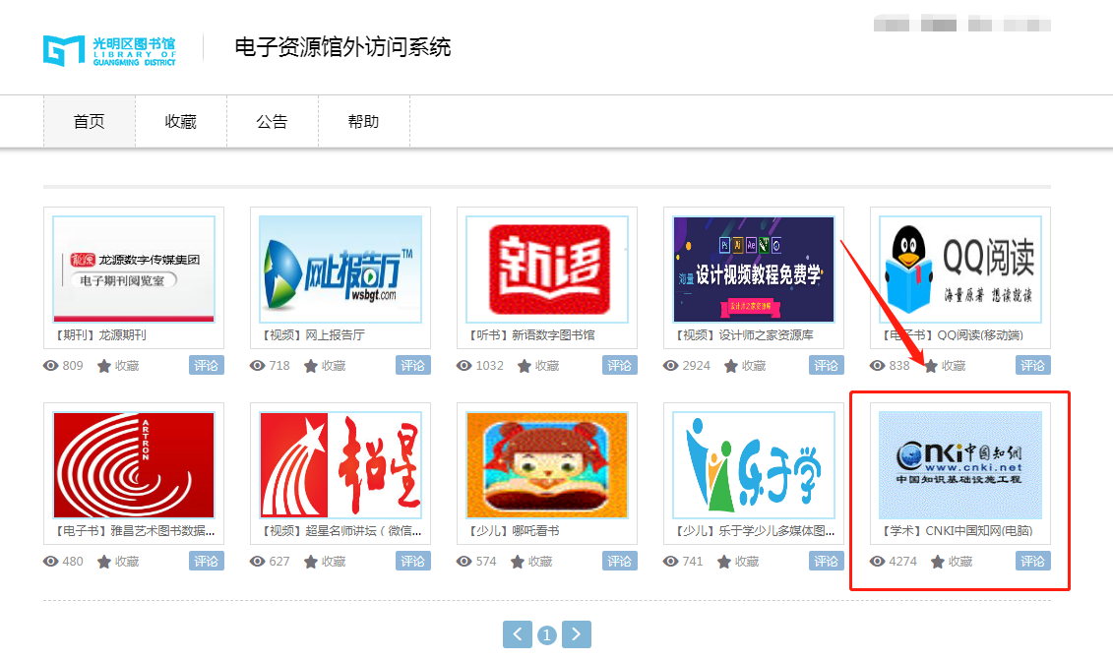Add 新语数字图书馆 to favorites via star

coord(525,366)
